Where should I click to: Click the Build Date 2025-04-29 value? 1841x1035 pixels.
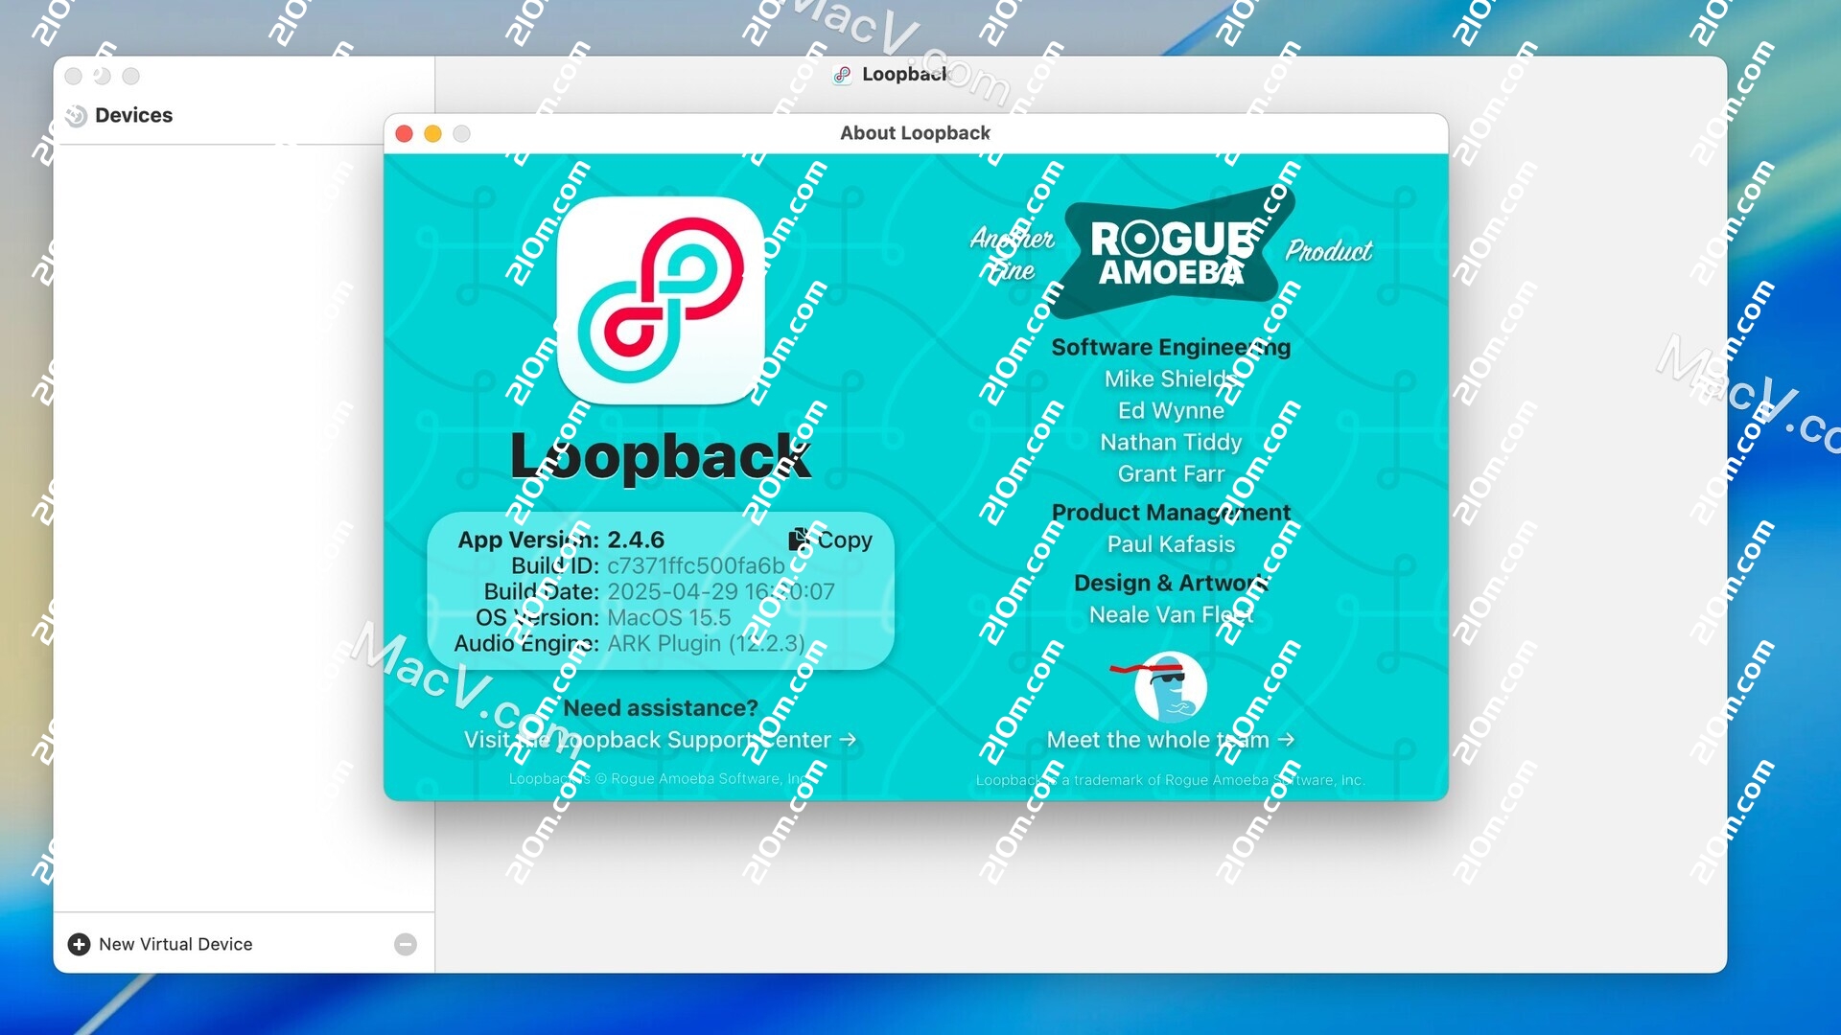(x=721, y=591)
